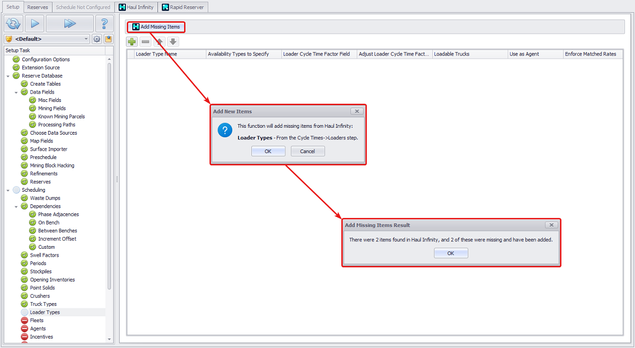Open Opening Inventories task
The width and height of the screenshot is (635, 348).
(52, 280)
